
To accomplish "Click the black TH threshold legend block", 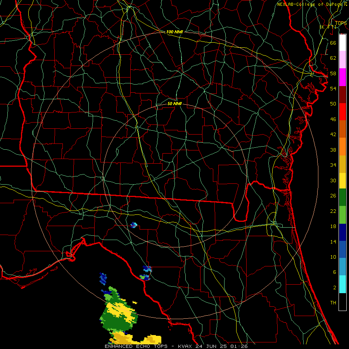I will 342,302.
